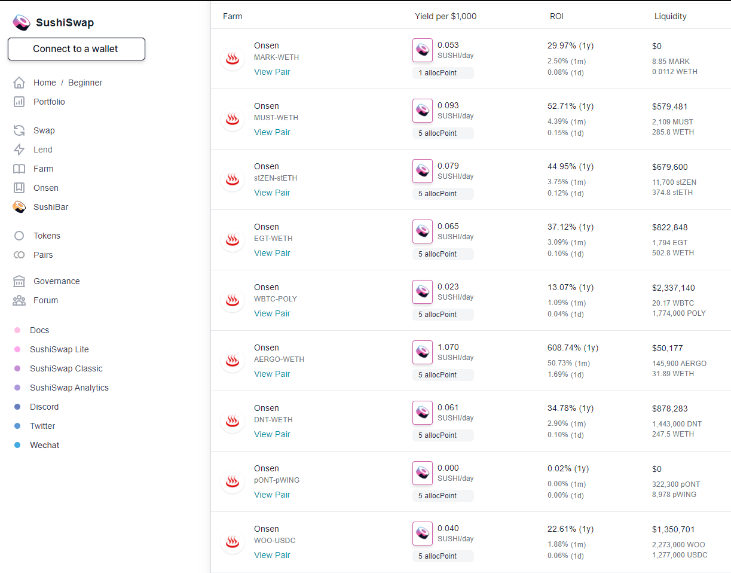Image resolution: width=731 pixels, height=573 pixels.
Task: Click the Pairs overlapping-circles icon
Action: [x=19, y=255]
